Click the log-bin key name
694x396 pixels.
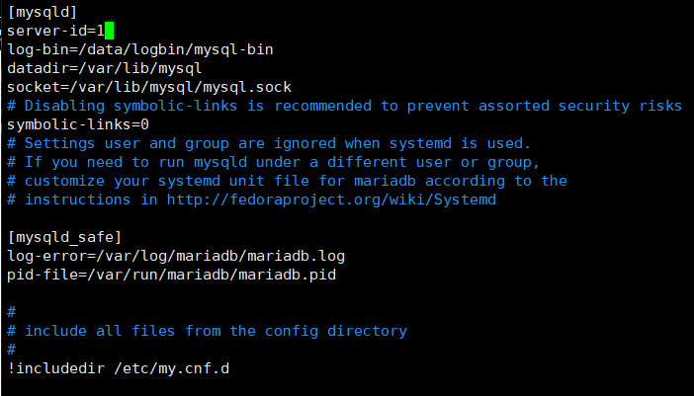click(34, 49)
